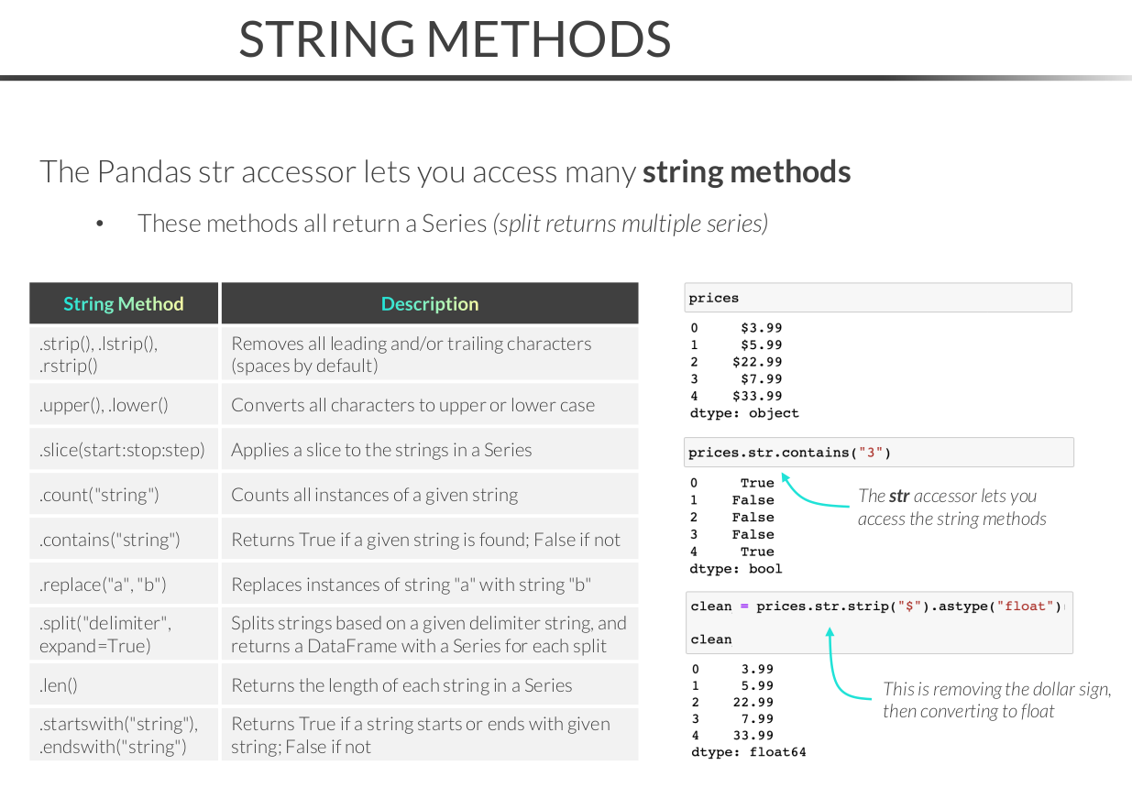Click the prices.str.contains("3") code cell
Screen dimensions: 1132x787
[x=879, y=453]
